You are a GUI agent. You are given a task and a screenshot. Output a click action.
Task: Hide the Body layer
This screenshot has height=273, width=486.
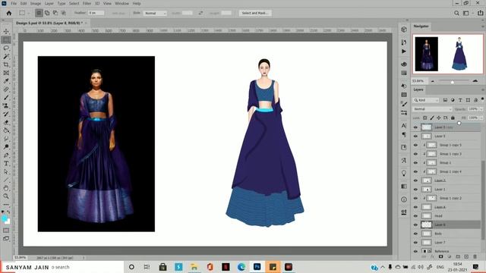coord(415,234)
